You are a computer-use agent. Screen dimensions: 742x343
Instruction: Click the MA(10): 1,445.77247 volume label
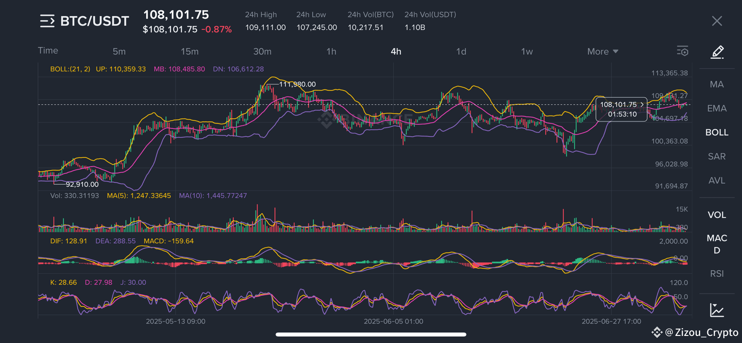click(213, 196)
